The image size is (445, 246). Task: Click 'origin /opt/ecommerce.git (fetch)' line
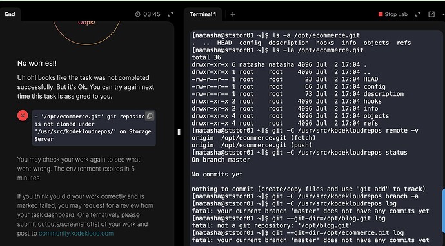click(x=253, y=138)
